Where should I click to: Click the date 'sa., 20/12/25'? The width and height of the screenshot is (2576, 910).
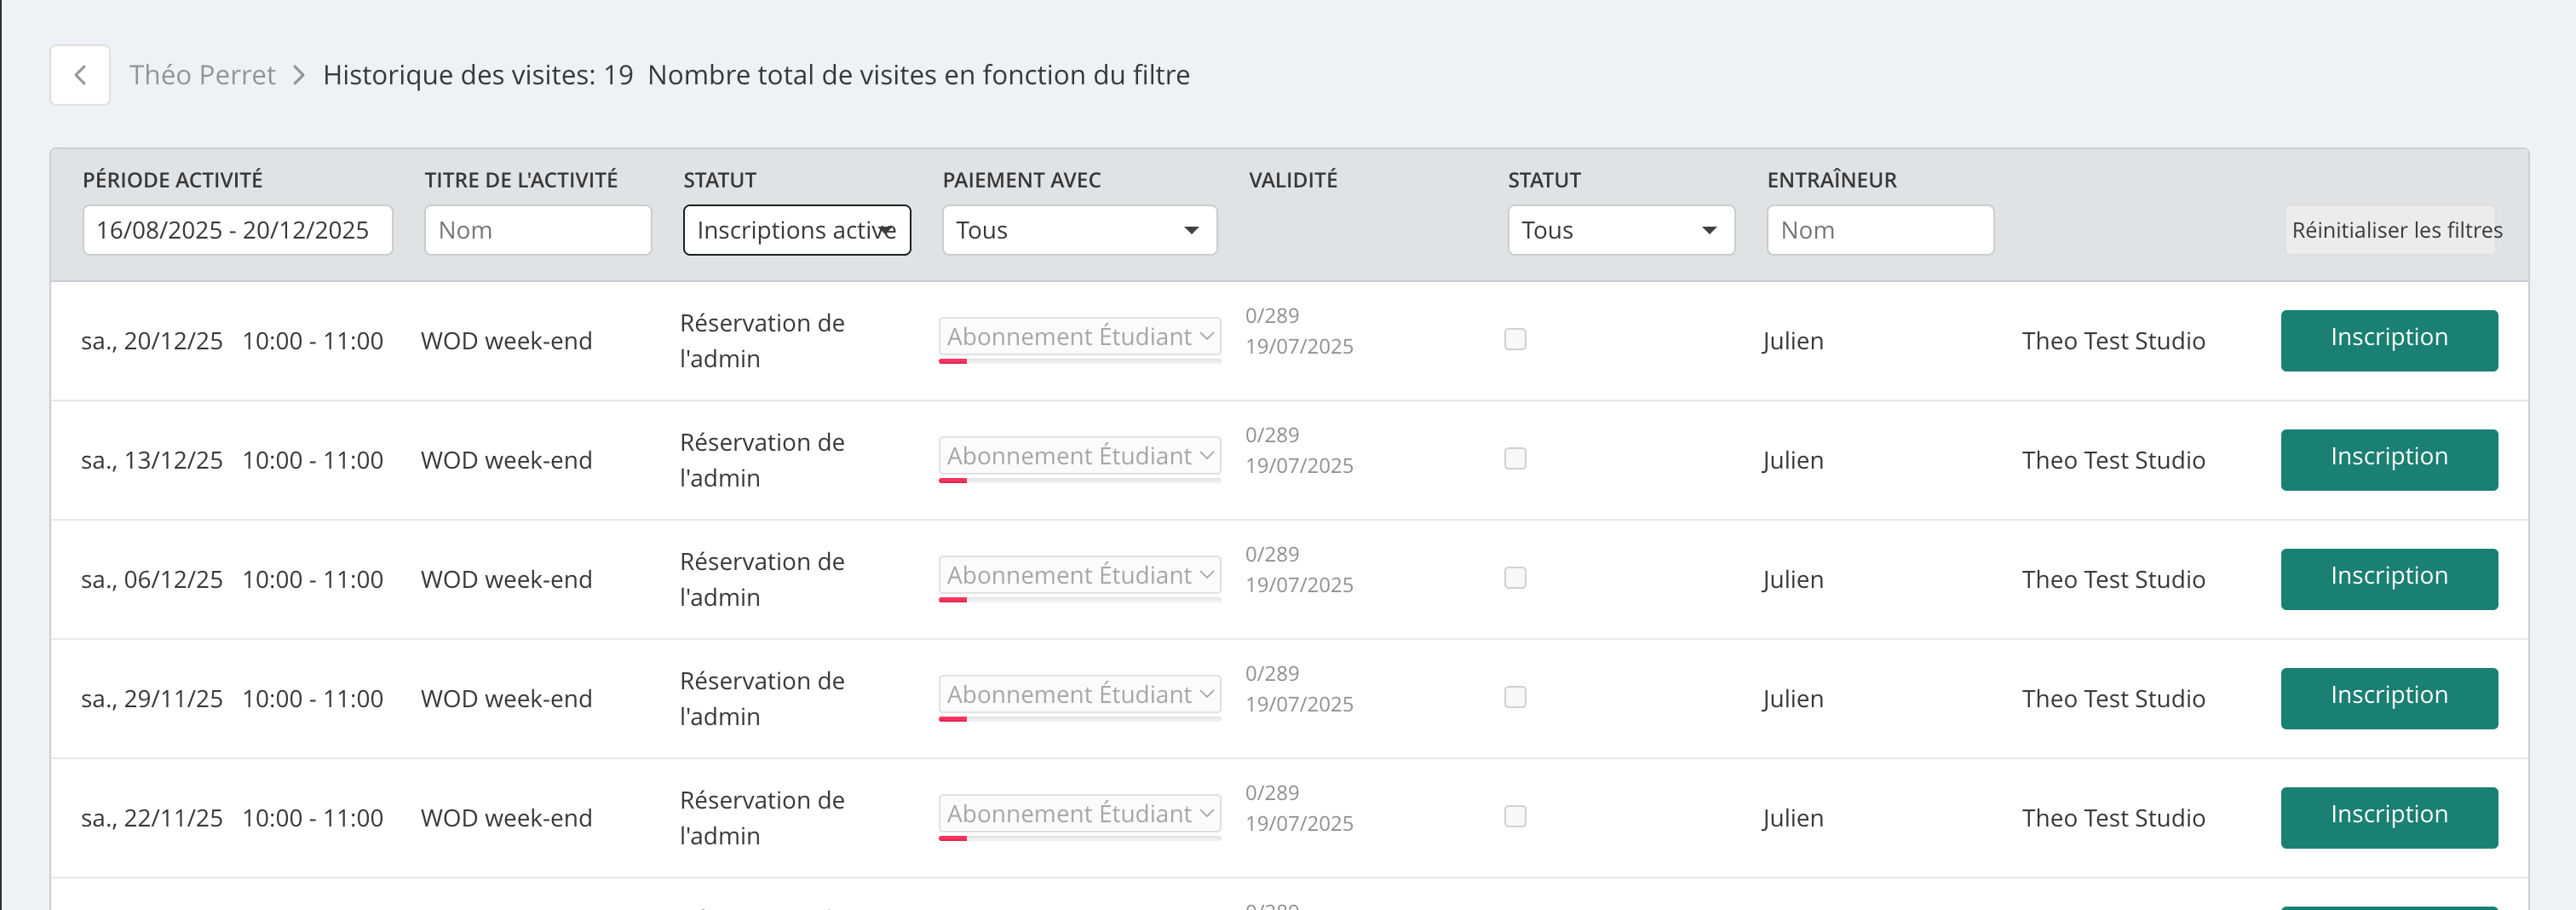coord(152,341)
